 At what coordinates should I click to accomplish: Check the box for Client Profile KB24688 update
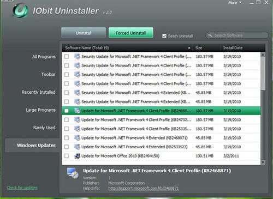point(67,111)
